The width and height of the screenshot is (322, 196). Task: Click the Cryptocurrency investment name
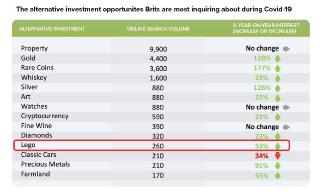click(x=44, y=116)
